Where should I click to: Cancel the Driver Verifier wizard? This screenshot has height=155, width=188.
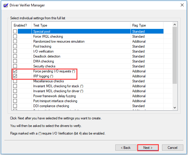(x=173, y=148)
